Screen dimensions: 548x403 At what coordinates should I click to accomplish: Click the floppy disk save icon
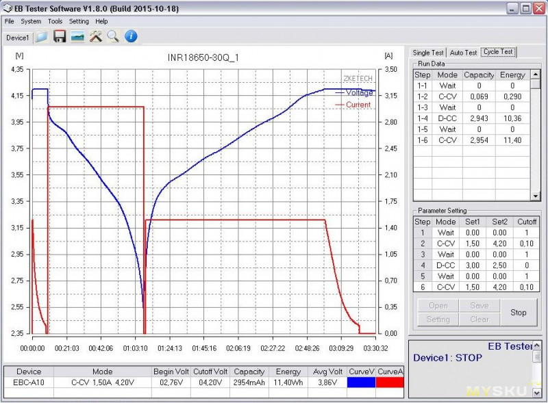(60, 37)
